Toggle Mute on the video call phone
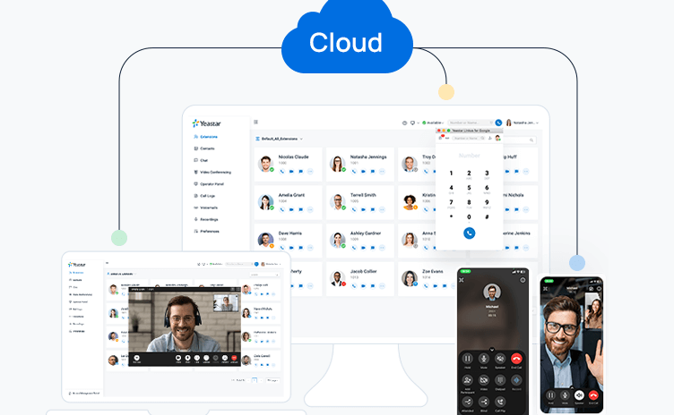 point(565,396)
